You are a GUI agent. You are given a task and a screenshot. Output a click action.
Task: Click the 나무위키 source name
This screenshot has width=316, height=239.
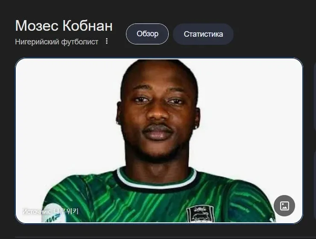point(66,211)
